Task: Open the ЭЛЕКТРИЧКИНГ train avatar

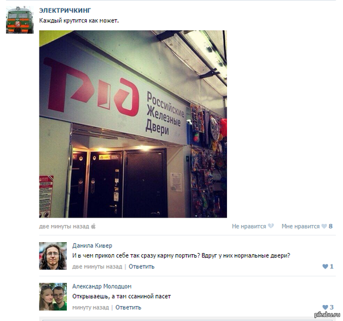Action: 19,19
